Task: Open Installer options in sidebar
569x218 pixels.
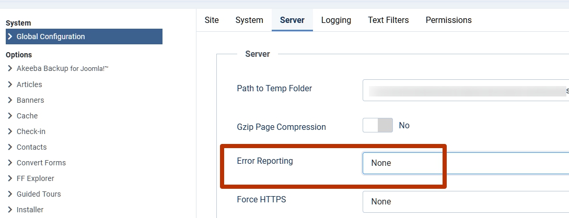Action: (x=30, y=210)
